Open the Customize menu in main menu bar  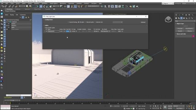click(x=71, y=3)
